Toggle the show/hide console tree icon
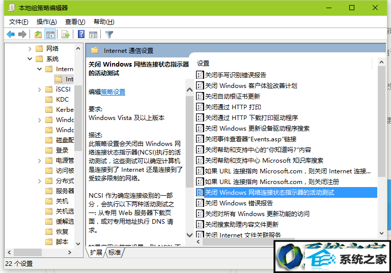This screenshot has height=273, width=391. click(50, 35)
